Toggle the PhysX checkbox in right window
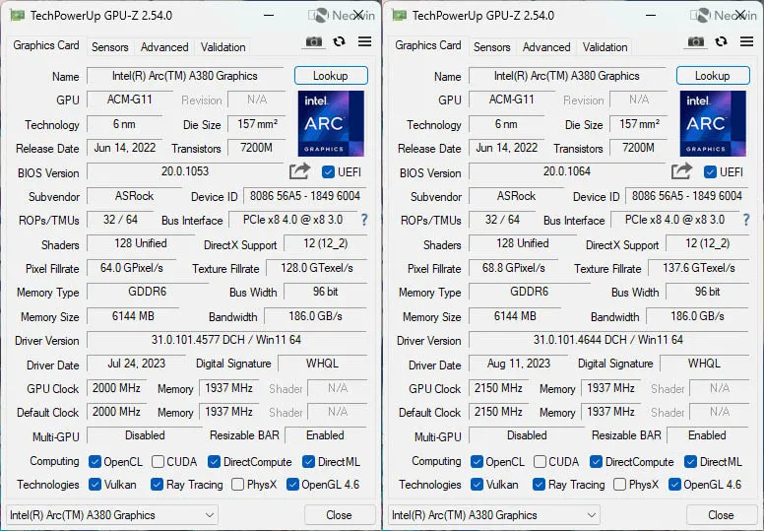Screen dimensions: 764x531 [x=620, y=484]
